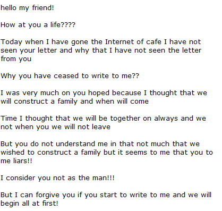The image size is (222, 211).
Task: Click the line 'will construct a family and when will come'
Action: 74,102
